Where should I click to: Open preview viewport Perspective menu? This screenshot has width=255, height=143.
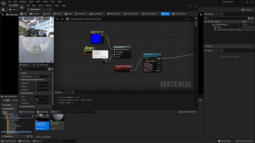[29, 19]
